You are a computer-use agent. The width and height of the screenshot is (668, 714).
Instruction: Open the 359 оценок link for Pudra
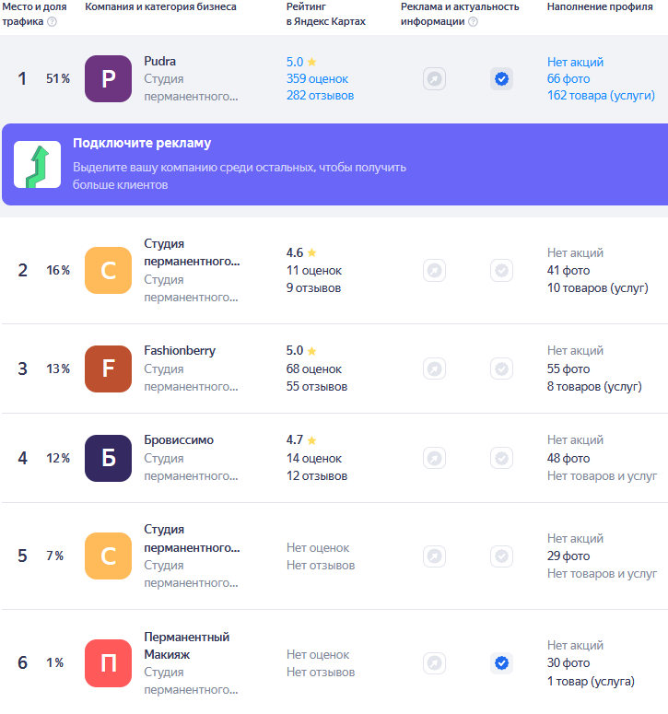[x=317, y=79]
